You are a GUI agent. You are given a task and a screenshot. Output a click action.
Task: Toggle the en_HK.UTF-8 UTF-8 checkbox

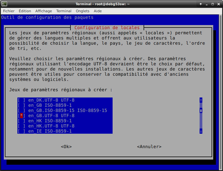click(x=21, y=126)
